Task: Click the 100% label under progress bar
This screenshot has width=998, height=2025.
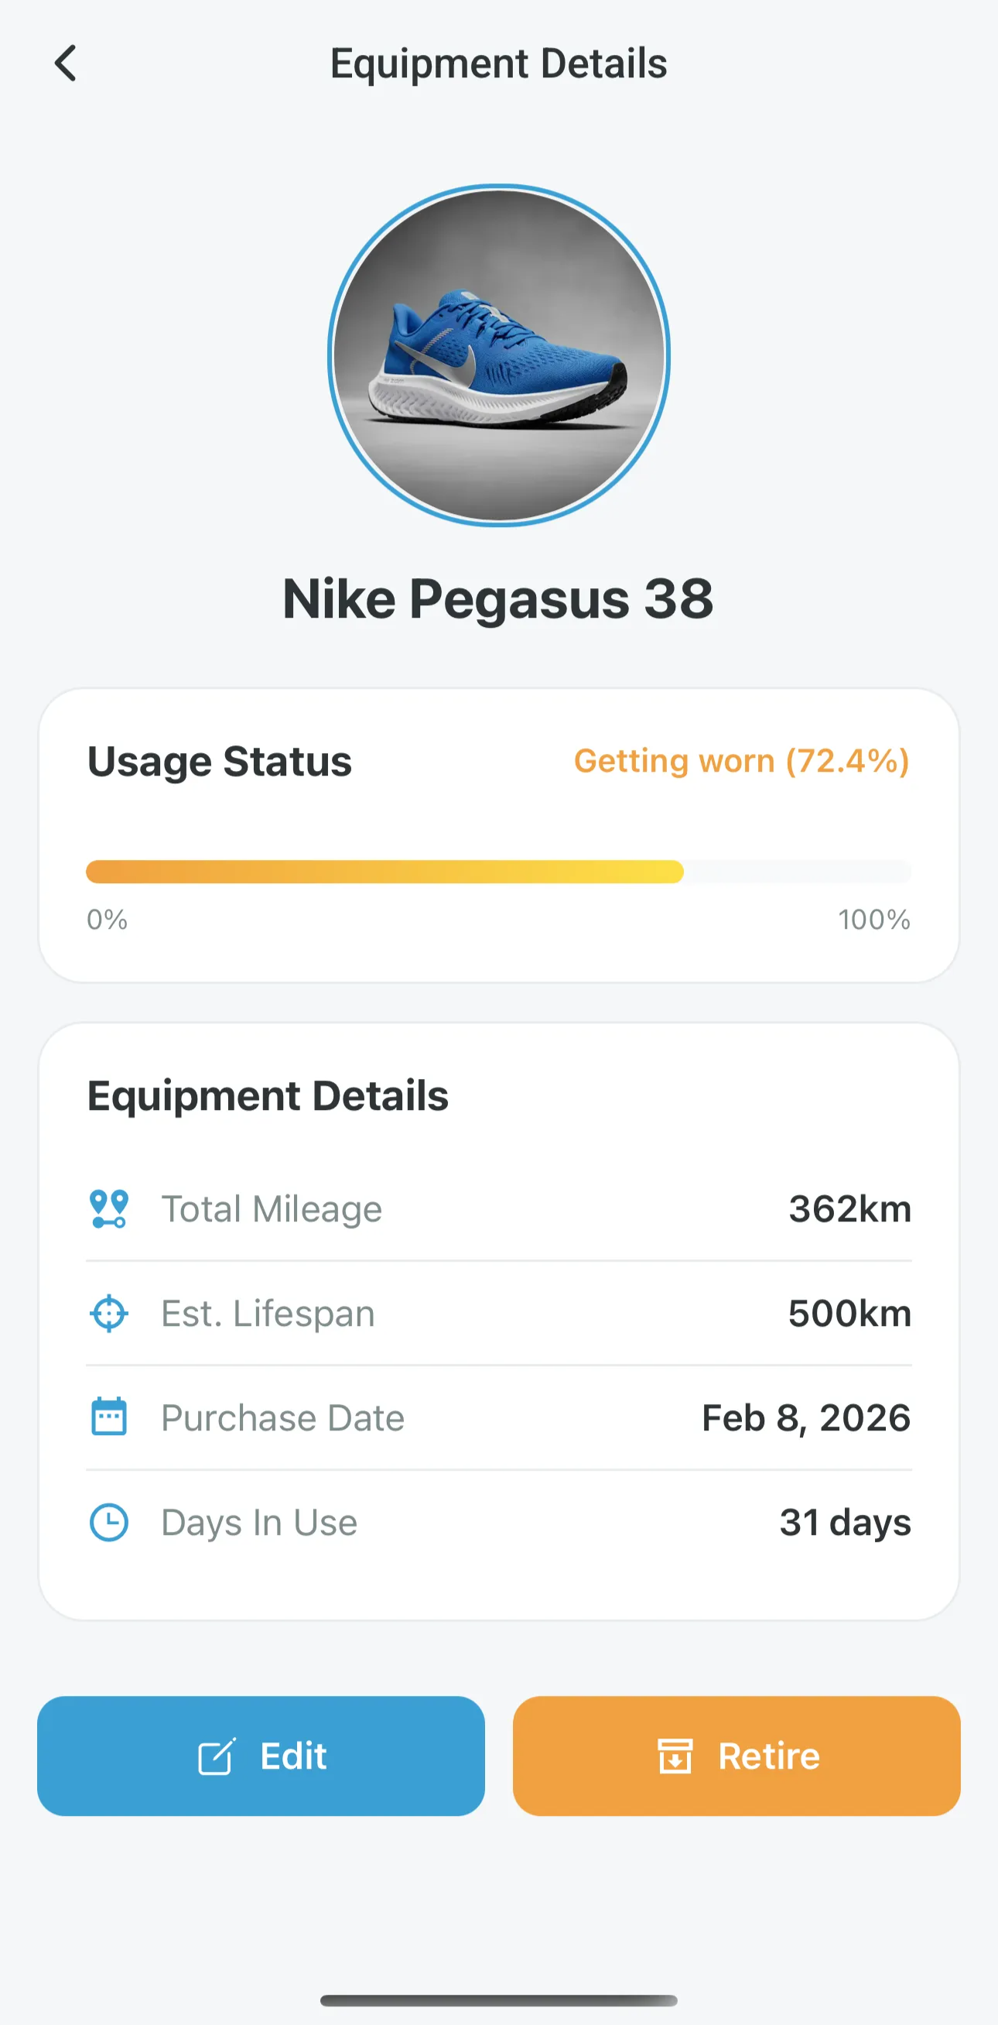Action: (x=874, y=920)
